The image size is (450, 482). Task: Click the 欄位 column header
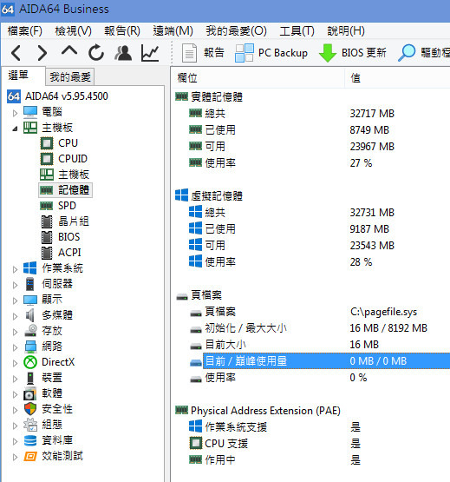click(x=258, y=78)
